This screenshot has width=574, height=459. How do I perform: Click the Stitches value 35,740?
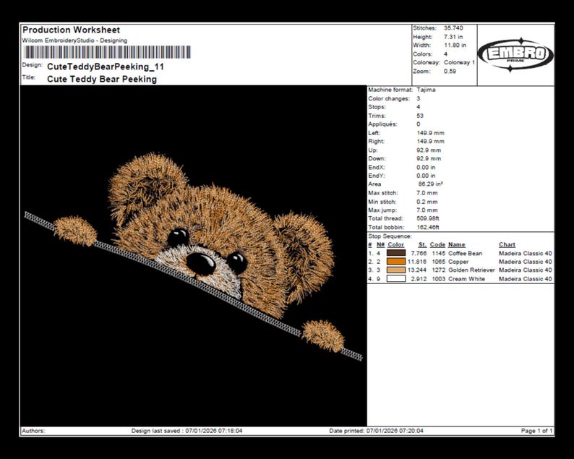453,27
